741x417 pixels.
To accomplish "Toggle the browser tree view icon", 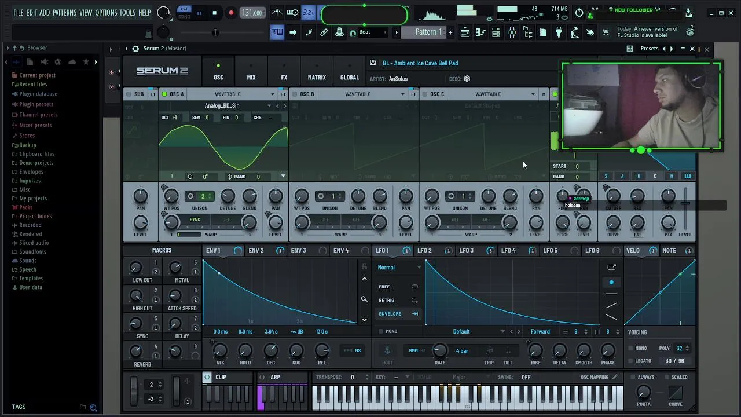I will pyautogui.click(x=527, y=32).
